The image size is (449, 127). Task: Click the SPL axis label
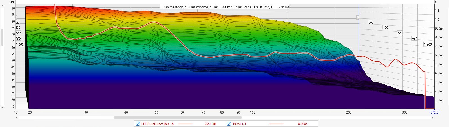point(12,2)
